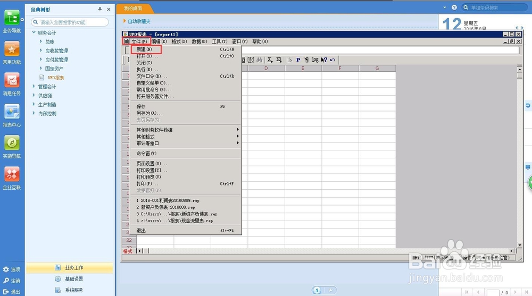Expand the 应收款管理 tree node
Image resolution: width=532 pixels, height=296 pixels.
point(41,50)
